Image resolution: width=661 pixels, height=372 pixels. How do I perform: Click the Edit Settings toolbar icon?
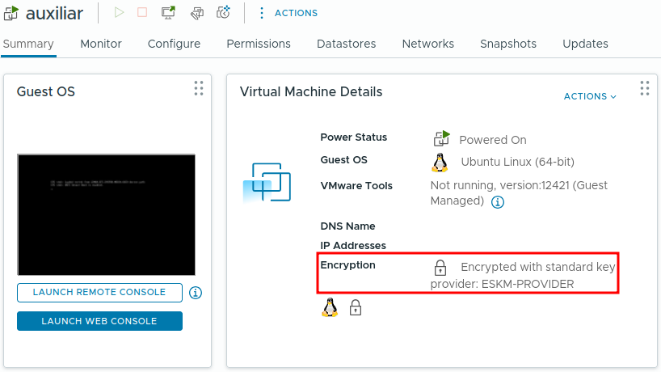coord(196,13)
